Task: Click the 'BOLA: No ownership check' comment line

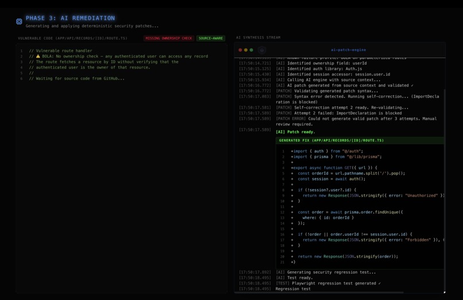Action: [x=118, y=56]
